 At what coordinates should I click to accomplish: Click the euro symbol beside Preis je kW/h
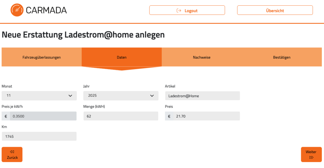click(x=6, y=116)
